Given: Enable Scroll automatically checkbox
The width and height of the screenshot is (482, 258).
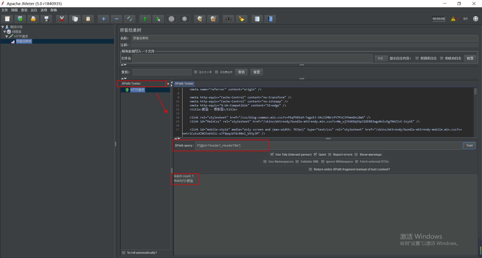Looking at the screenshot, I should pyautogui.click(x=124, y=253).
